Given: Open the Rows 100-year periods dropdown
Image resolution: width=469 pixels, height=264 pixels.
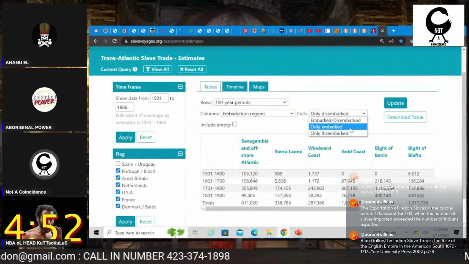Looking at the screenshot, I should click(251, 102).
